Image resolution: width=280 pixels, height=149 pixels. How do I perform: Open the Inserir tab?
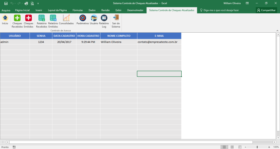39,10
